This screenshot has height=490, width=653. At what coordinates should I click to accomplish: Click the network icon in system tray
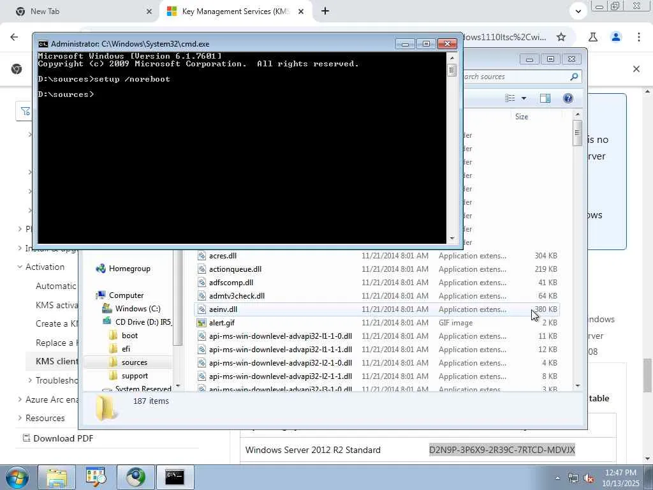(x=573, y=479)
